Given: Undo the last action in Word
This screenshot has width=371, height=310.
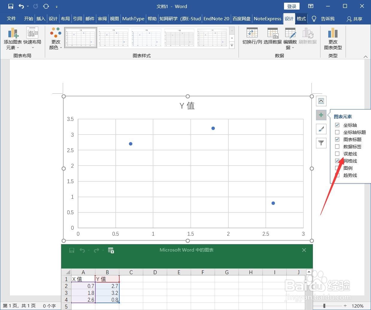Looking at the screenshot, I should [21, 6].
